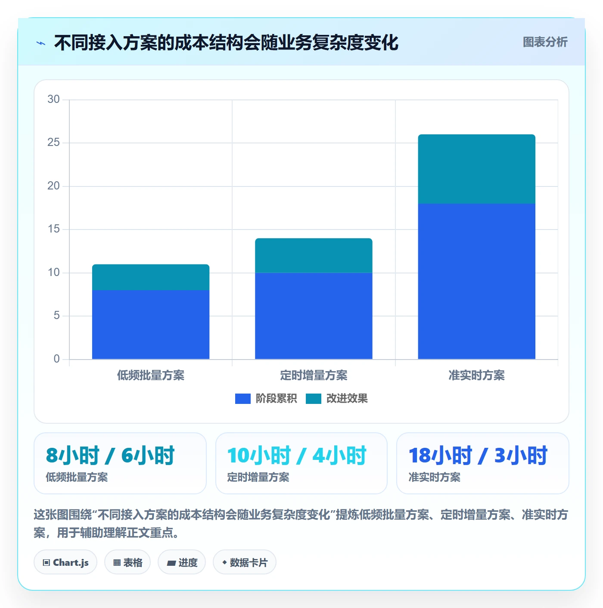This screenshot has width=603, height=608.
Task: Open the 10小时 / 4小时 data card
Action: [x=301, y=463]
